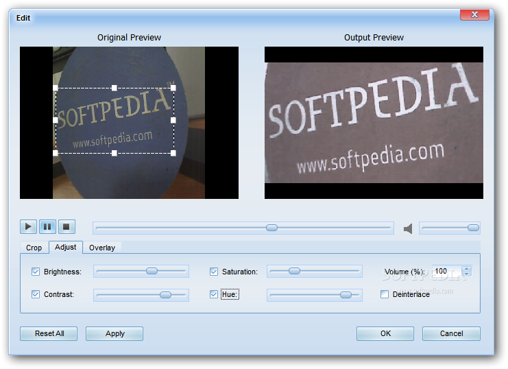Disable the Saturation checkbox
508x369 pixels.
[214, 272]
